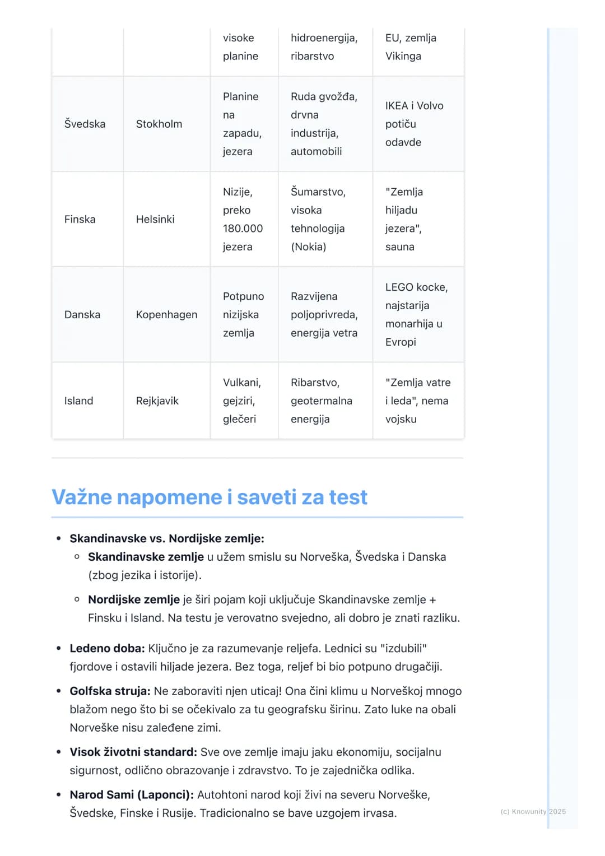
Task: Click the "Ledeno doba:" bullet heading
Action: coord(107,648)
